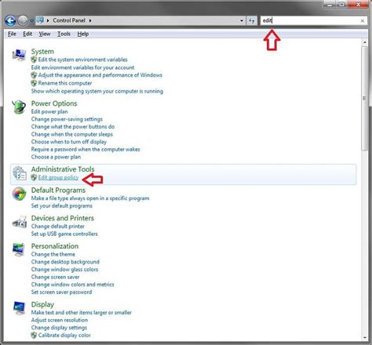Click the Personalization monitor icon
372x345 pixels.
(x=19, y=250)
